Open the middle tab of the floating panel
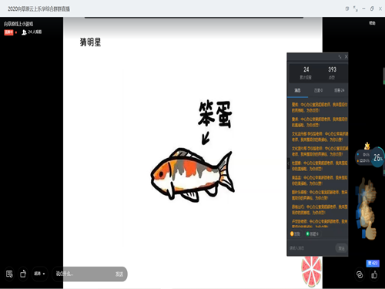This screenshot has height=289, width=385. (318, 90)
